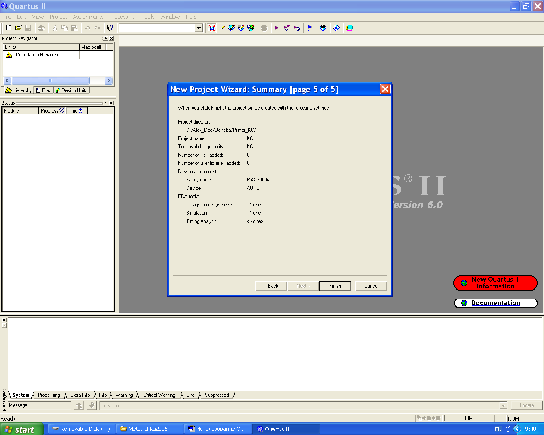Toggle the Project Navigator toolbar icon
The image size is (544, 435).
pyautogui.click(x=212, y=28)
